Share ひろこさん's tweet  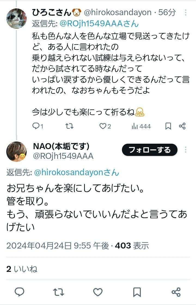click(x=182, y=126)
